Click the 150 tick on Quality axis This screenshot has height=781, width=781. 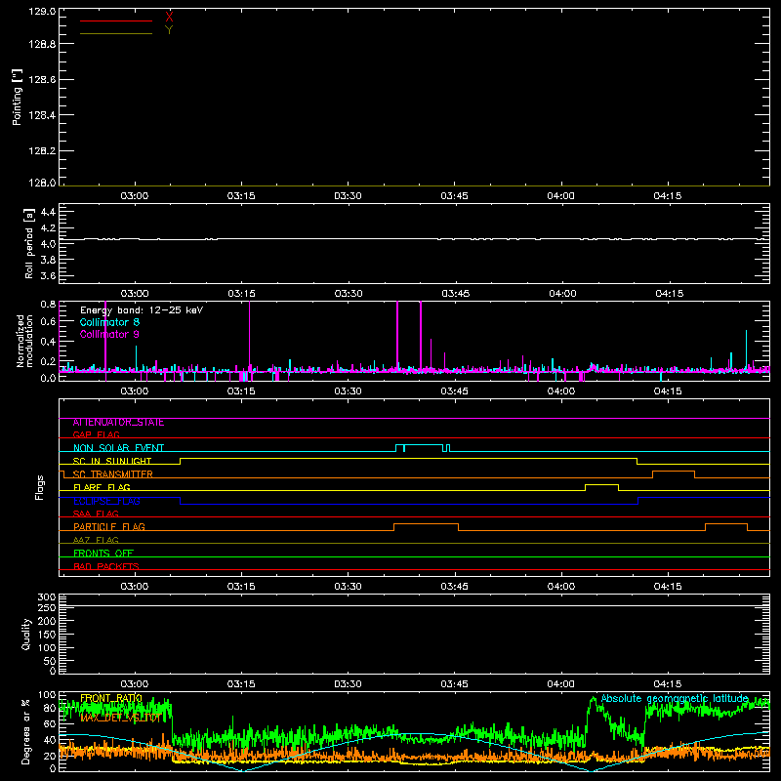46,635
